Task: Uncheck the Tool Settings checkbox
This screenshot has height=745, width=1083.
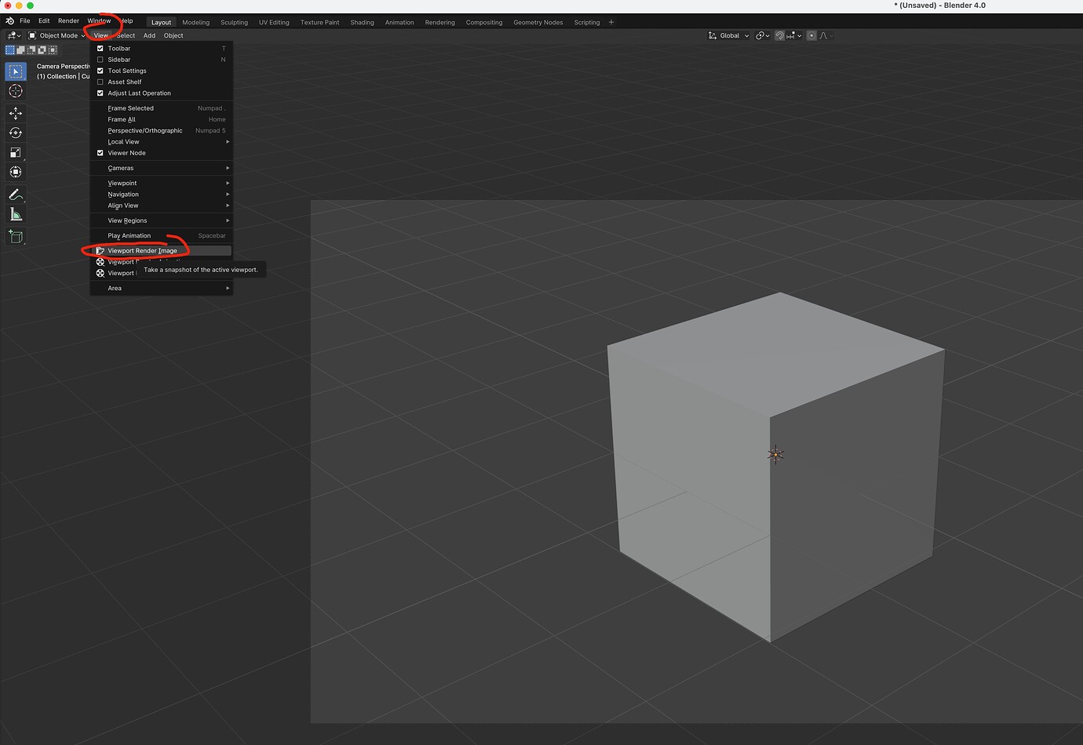Action: pos(100,71)
